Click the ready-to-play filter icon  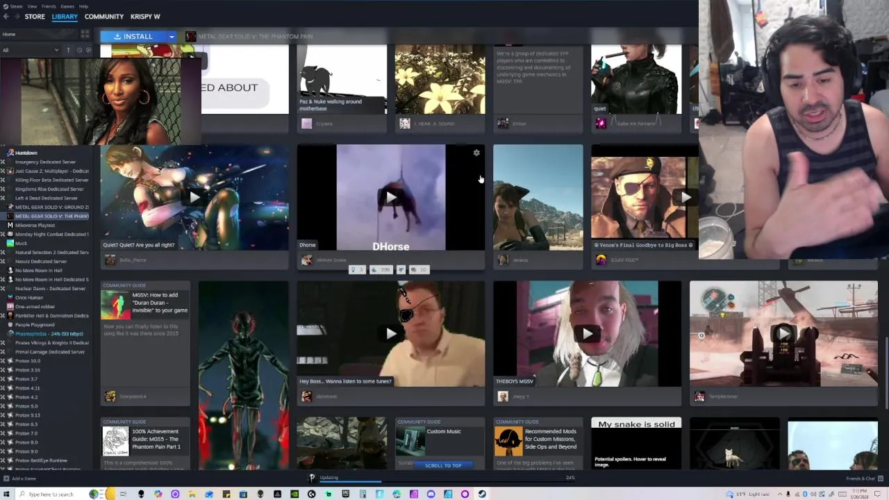coord(88,50)
